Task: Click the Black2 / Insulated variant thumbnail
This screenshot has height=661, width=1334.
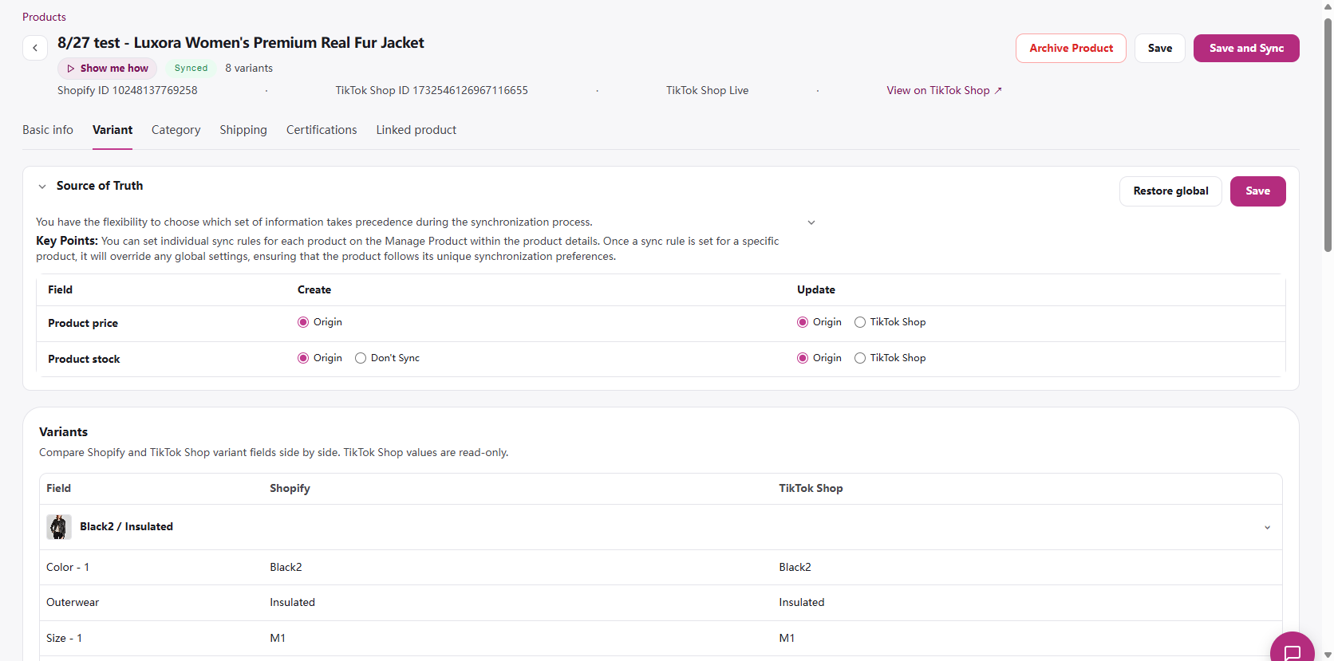Action: [x=59, y=527]
